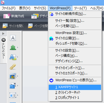
Task: Open the ファイル(F) menu
Action: pos(9,8)
